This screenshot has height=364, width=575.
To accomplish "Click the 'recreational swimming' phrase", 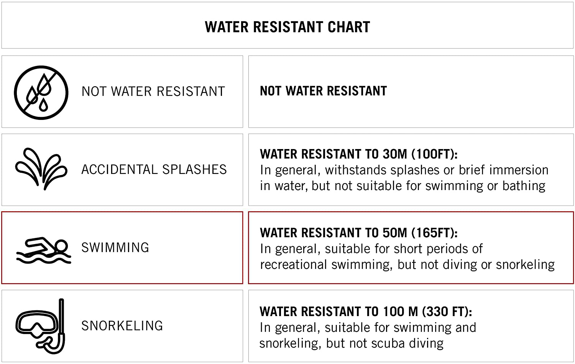I will click(x=325, y=265).
